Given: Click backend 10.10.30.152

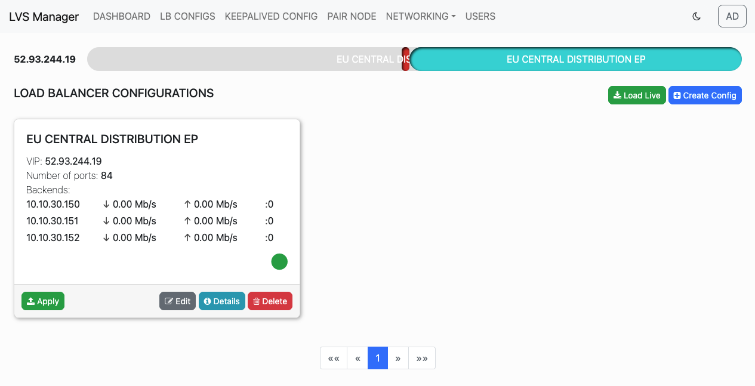Looking at the screenshot, I should 53,237.
